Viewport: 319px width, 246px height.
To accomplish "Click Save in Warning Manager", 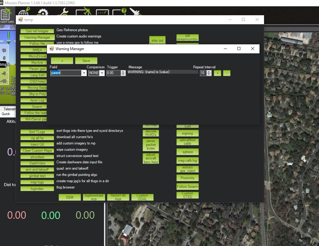I will tap(86, 61).
